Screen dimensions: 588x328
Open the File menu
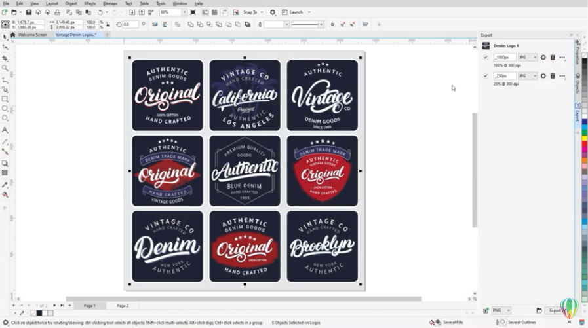click(6, 3)
